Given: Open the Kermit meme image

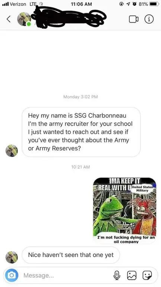Looking at the screenshot, I should point(125,211).
